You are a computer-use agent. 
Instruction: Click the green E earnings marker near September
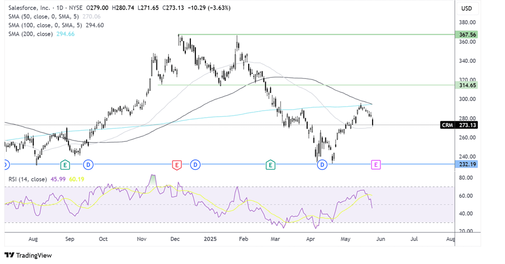(x=65, y=165)
